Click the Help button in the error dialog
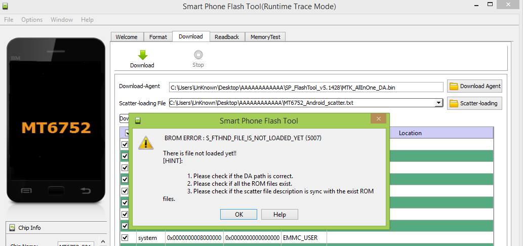 [x=279, y=214]
